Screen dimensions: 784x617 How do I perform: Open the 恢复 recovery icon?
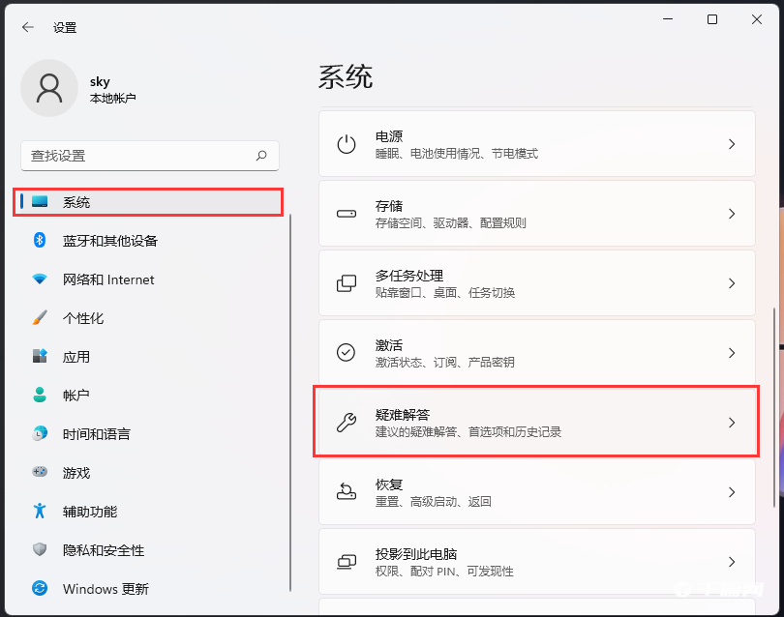click(346, 491)
